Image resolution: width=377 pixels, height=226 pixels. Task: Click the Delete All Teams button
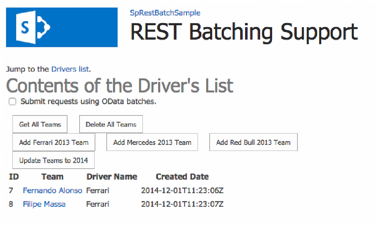pyautogui.click(x=111, y=124)
